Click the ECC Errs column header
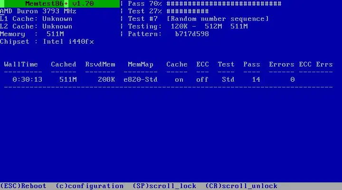The height and width of the screenshot is (190, 342). click(x=316, y=64)
